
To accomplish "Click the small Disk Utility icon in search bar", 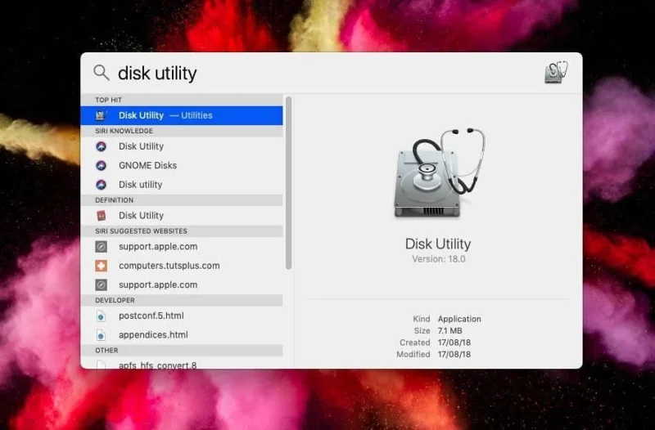I will (x=557, y=72).
